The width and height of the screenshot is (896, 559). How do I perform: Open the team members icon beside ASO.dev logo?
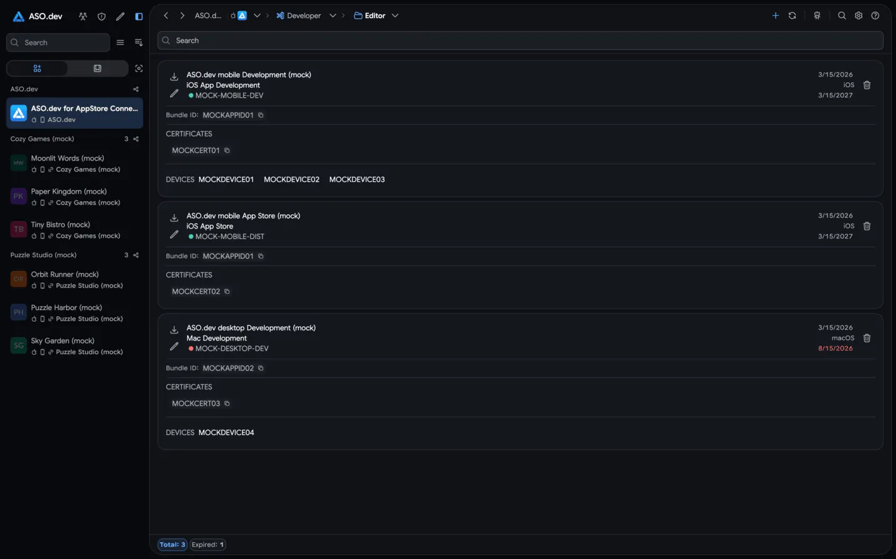(x=83, y=16)
